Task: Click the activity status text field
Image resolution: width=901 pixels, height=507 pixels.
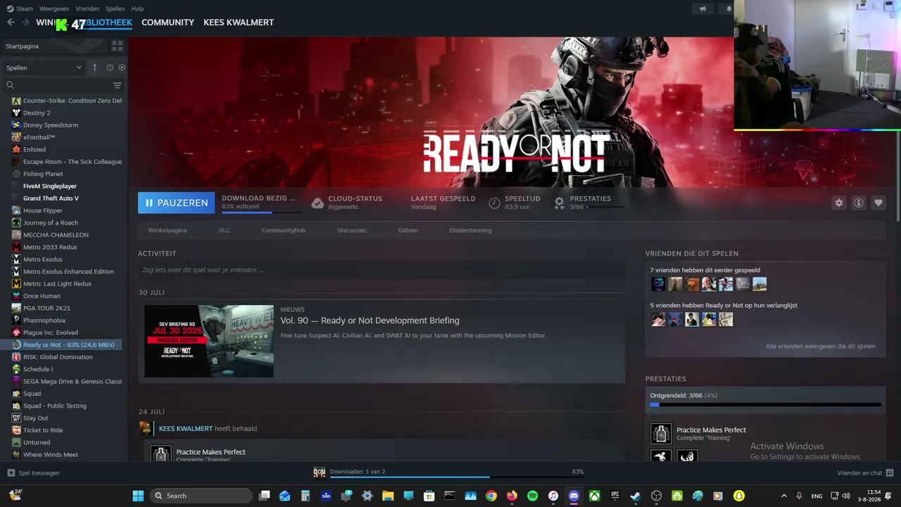Action: pos(382,270)
